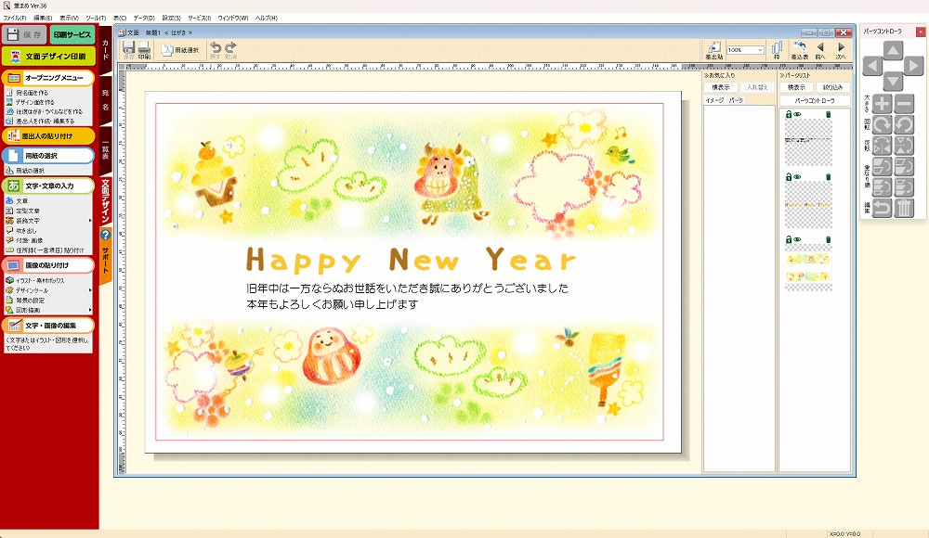Select the Happy New Year text on the card
This screenshot has width=929, height=538.
pos(412,260)
